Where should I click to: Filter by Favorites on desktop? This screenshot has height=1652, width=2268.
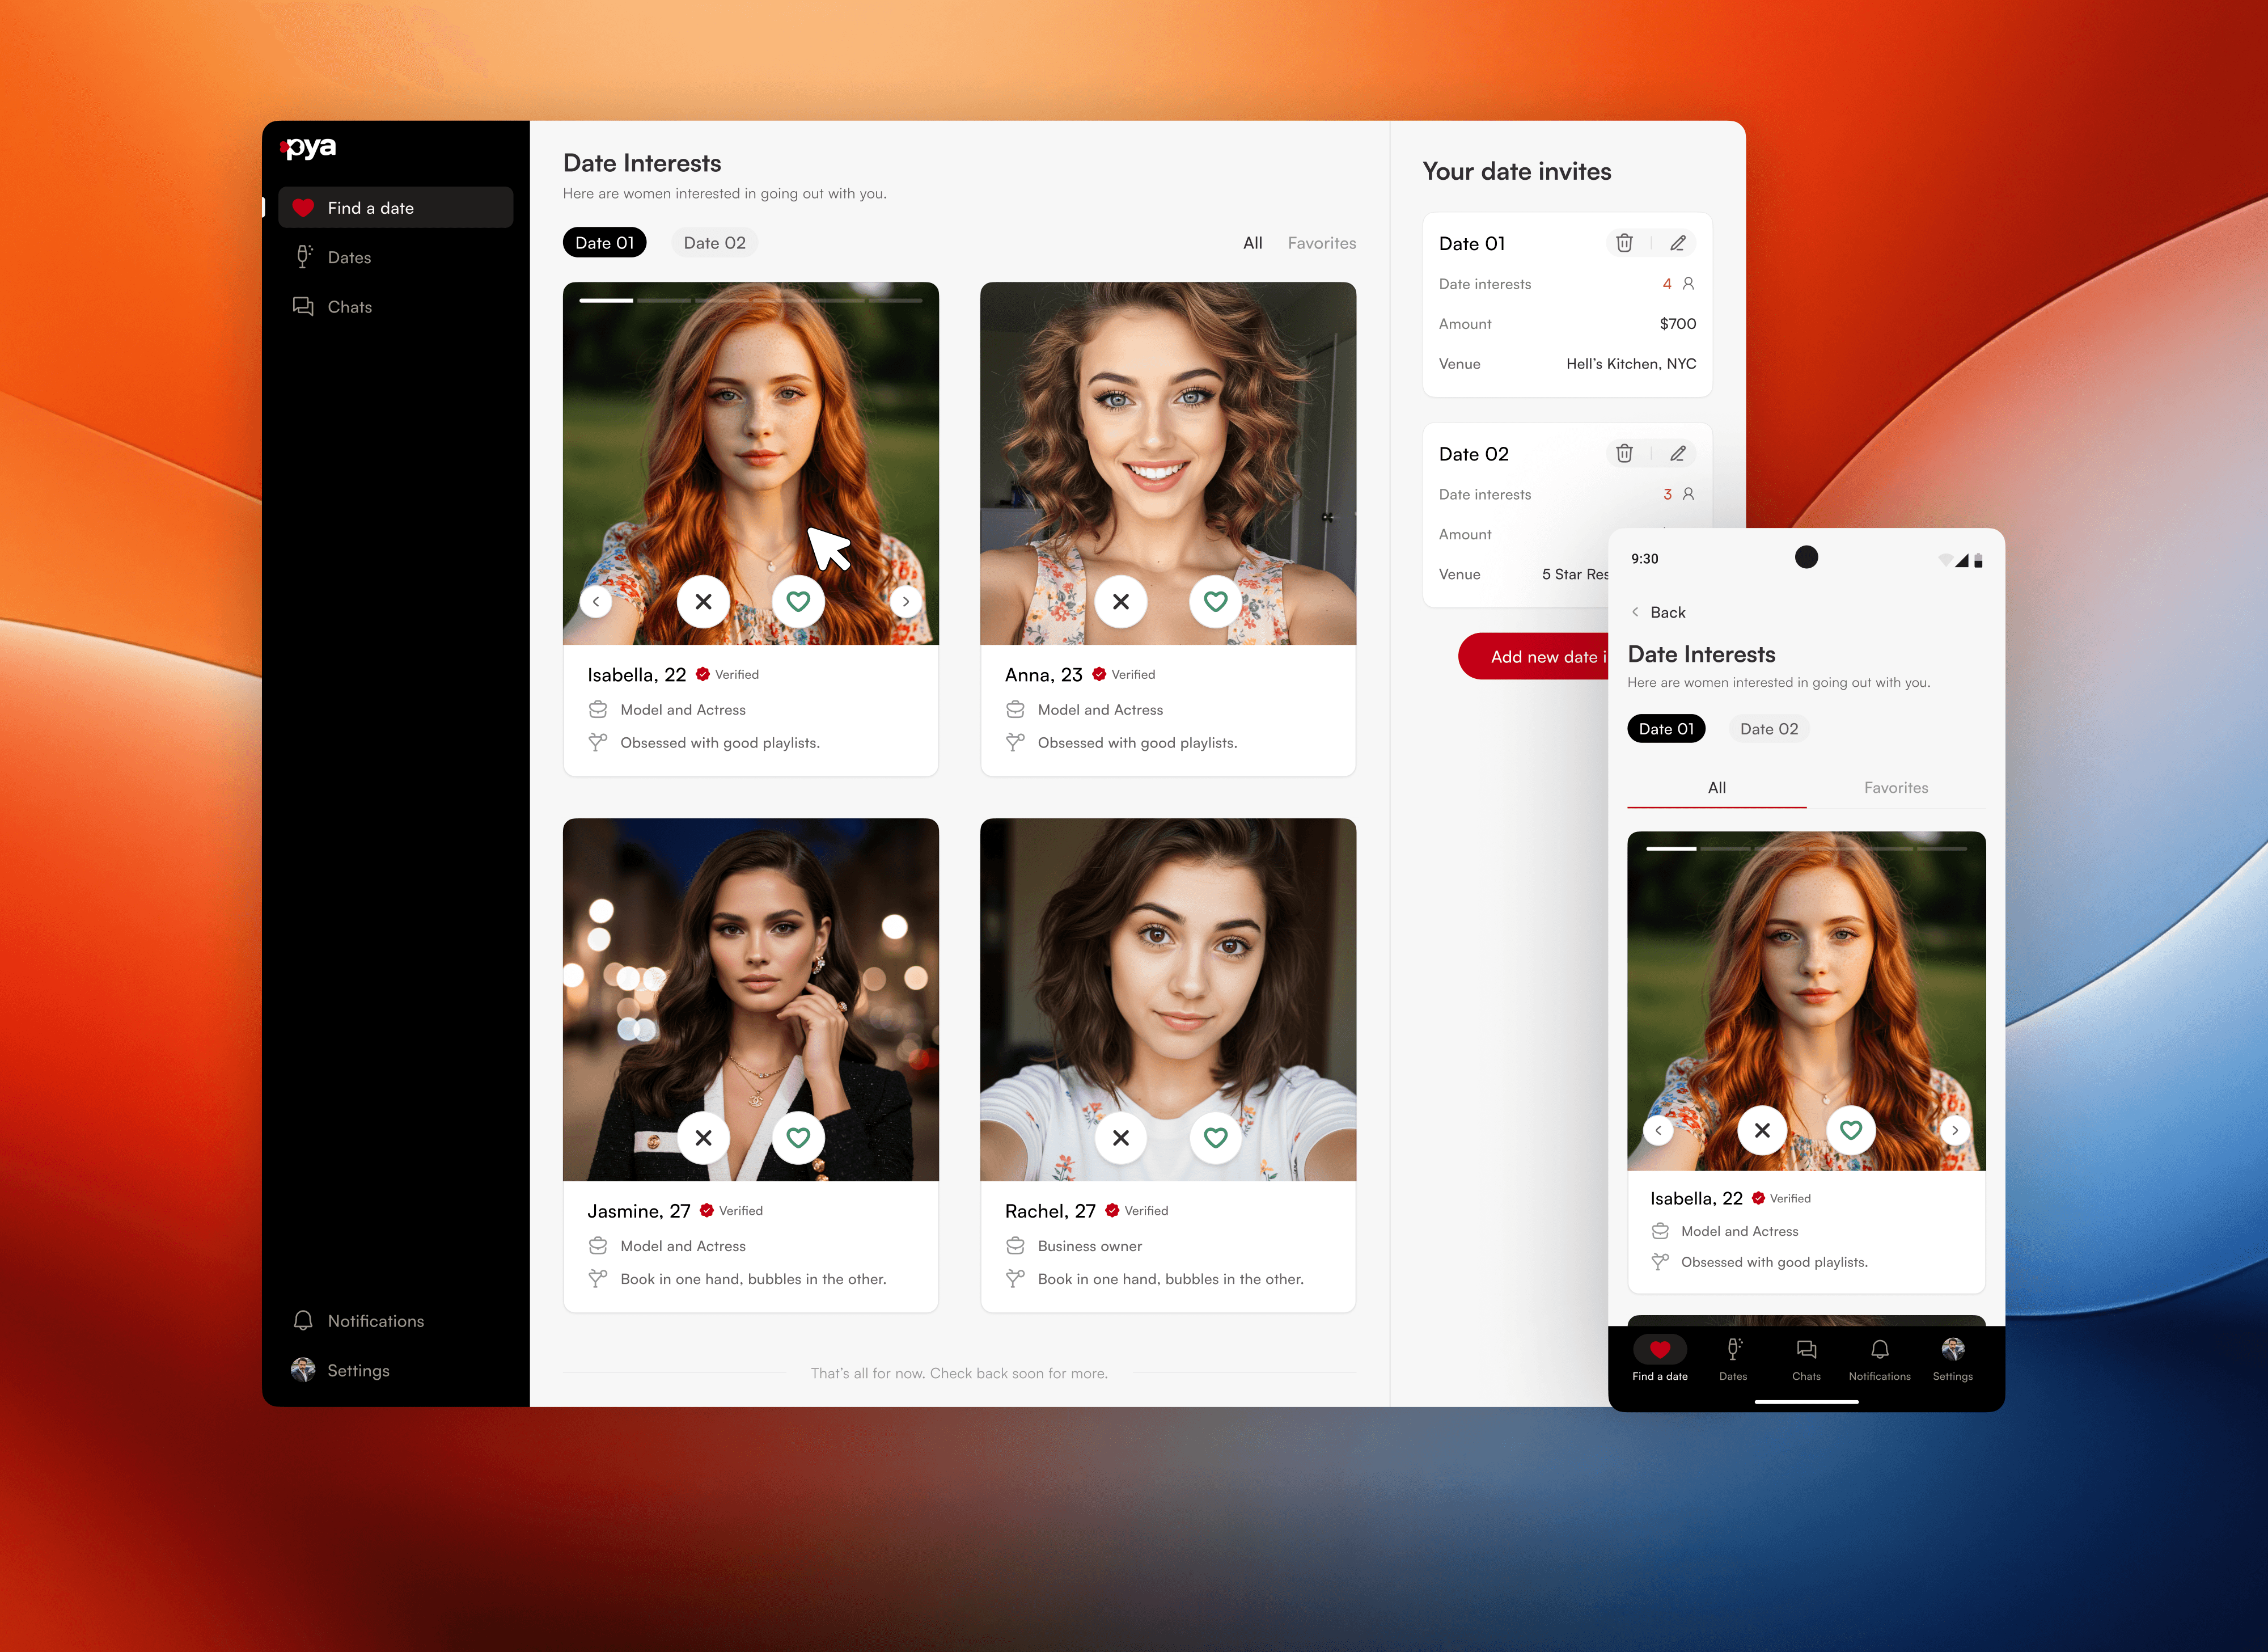pos(1321,243)
